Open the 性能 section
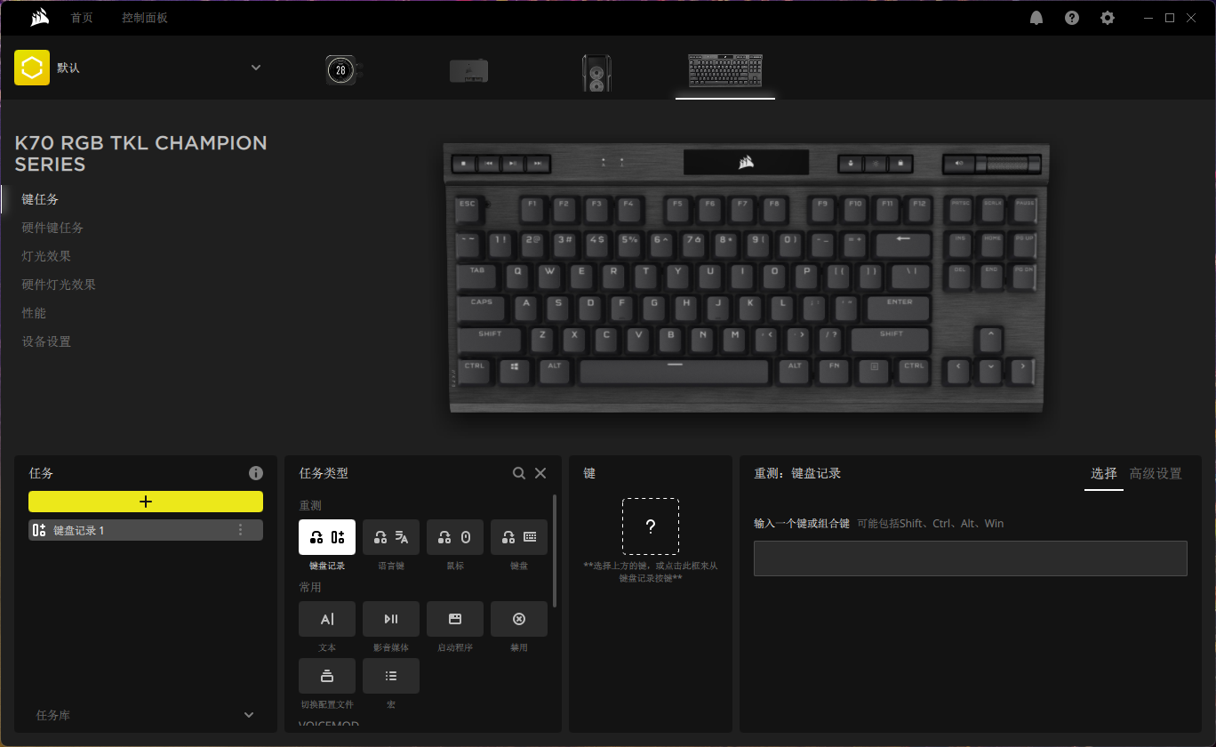The image size is (1216, 747). (34, 313)
